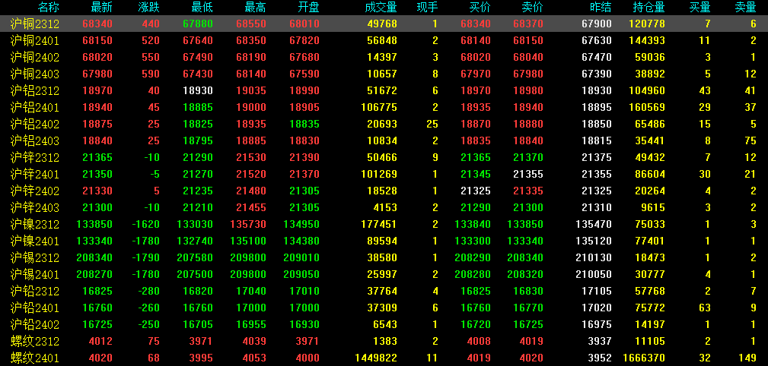Sort by the 持仓量 column header

click(649, 8)
